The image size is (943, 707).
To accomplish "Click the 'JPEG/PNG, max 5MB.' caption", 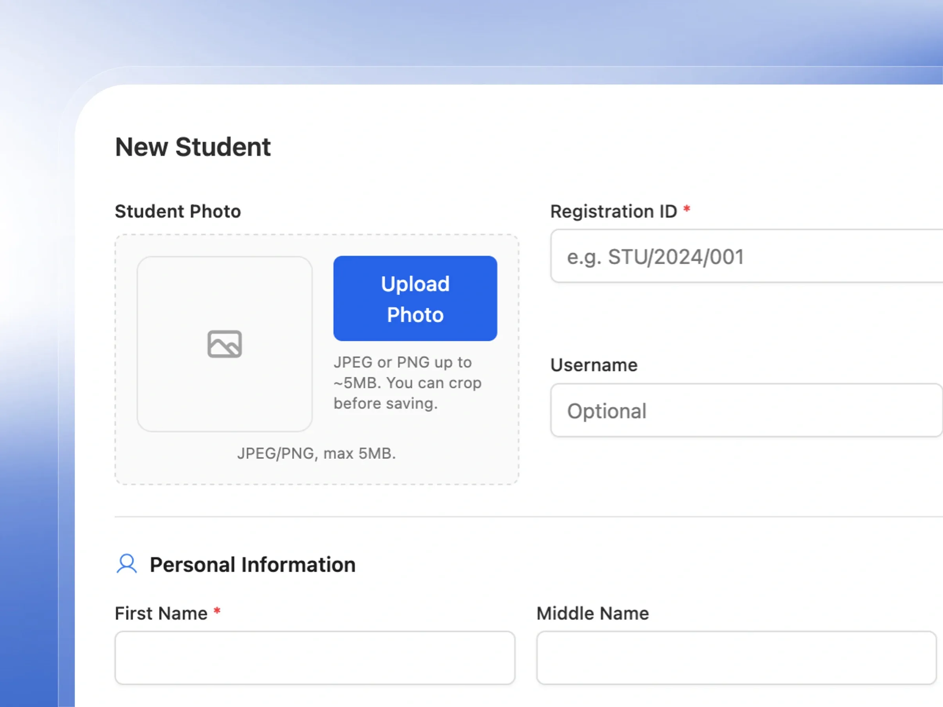I will [x=316, y=453].
